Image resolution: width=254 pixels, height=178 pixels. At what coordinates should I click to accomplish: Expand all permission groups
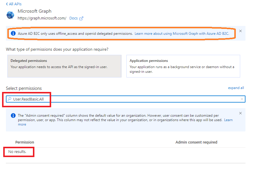236,88
